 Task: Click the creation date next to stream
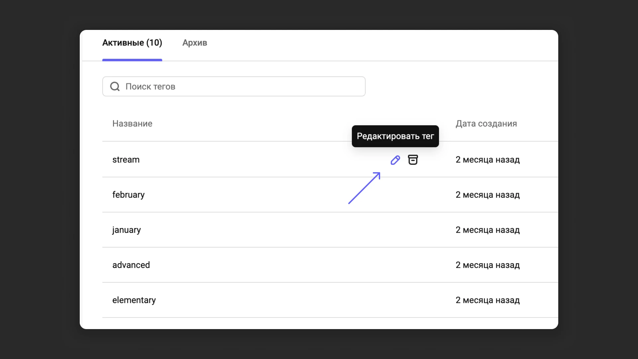[x=487, y=160]
